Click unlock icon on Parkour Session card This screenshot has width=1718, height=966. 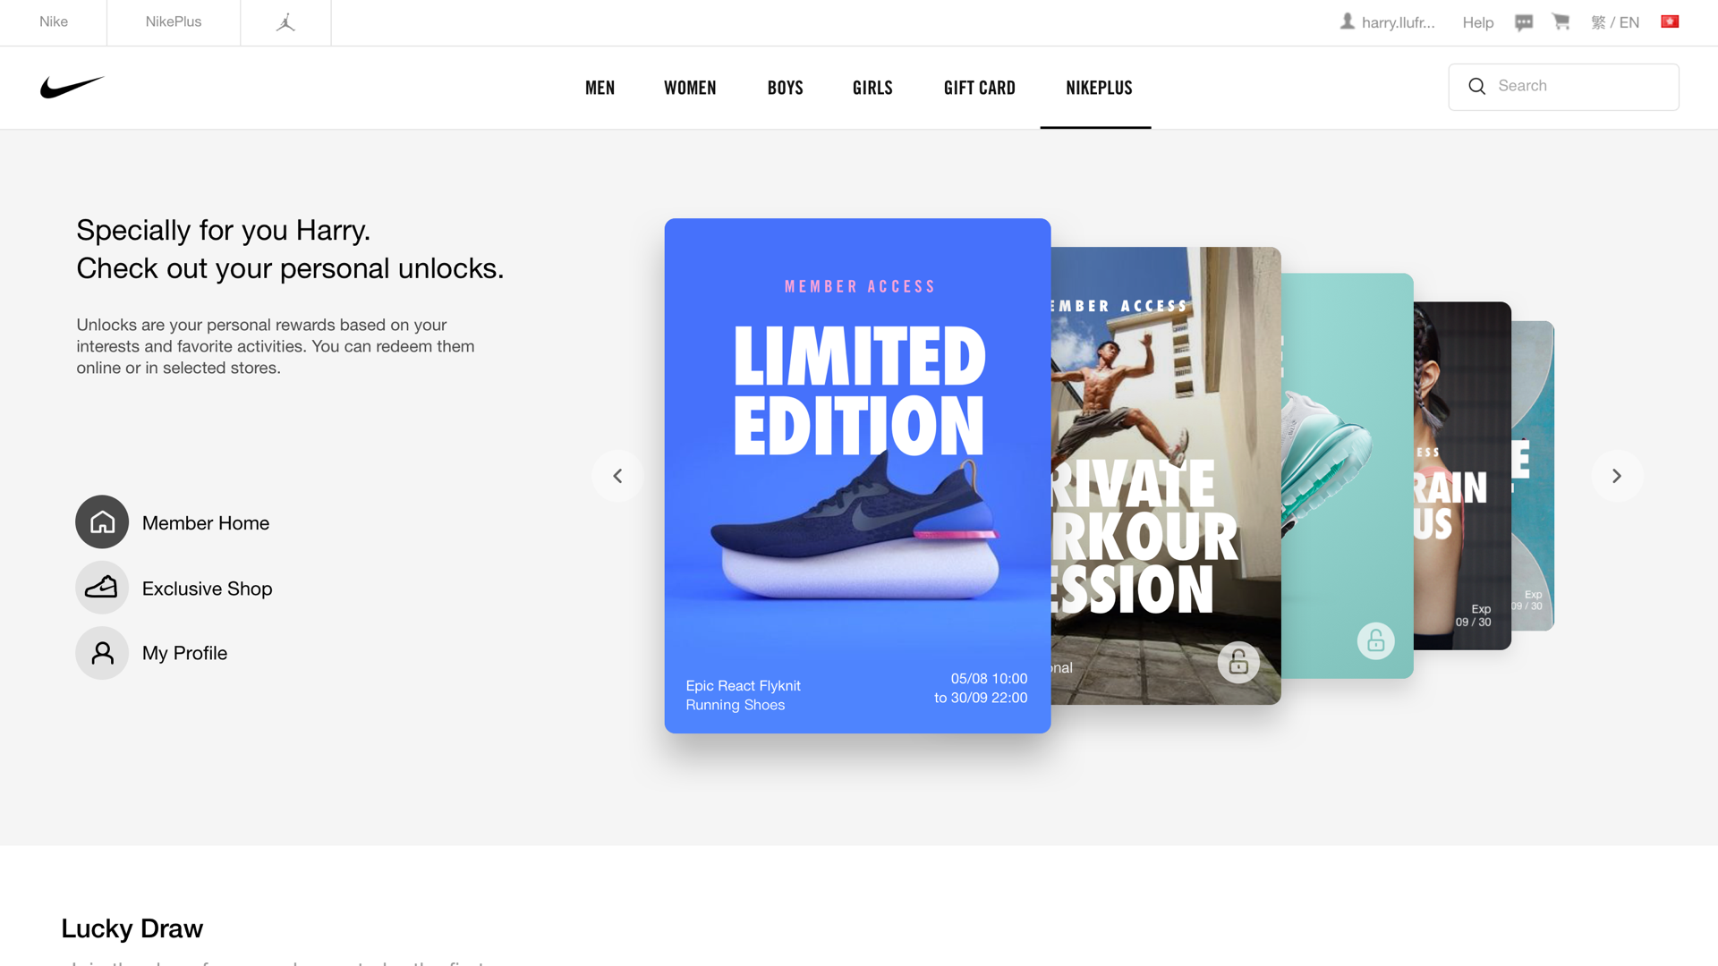pyautogui.click(x=1238, y=663)
